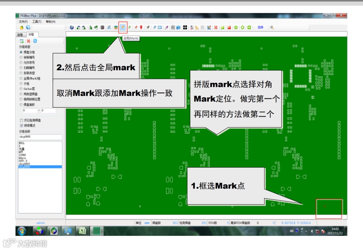Select the 子组 radio button

(x=21, y=84)
